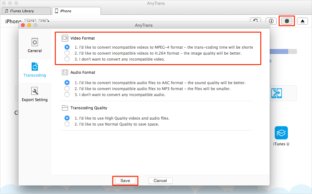The image size is (312, 194).
Task: Select don't convert incompatible video
Action: [67, 59]
